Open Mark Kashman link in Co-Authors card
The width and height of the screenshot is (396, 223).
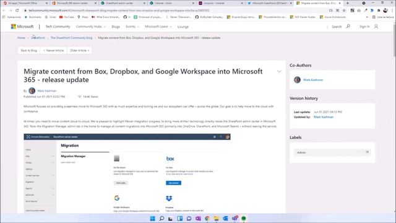313,80
